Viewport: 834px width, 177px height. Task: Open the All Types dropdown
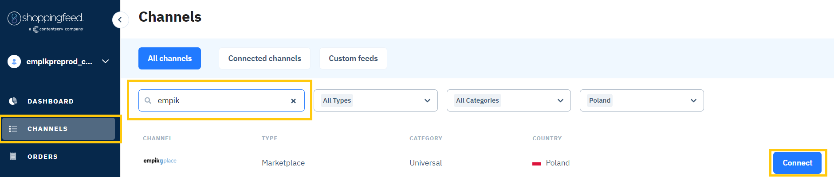click(x=375, y=100)
